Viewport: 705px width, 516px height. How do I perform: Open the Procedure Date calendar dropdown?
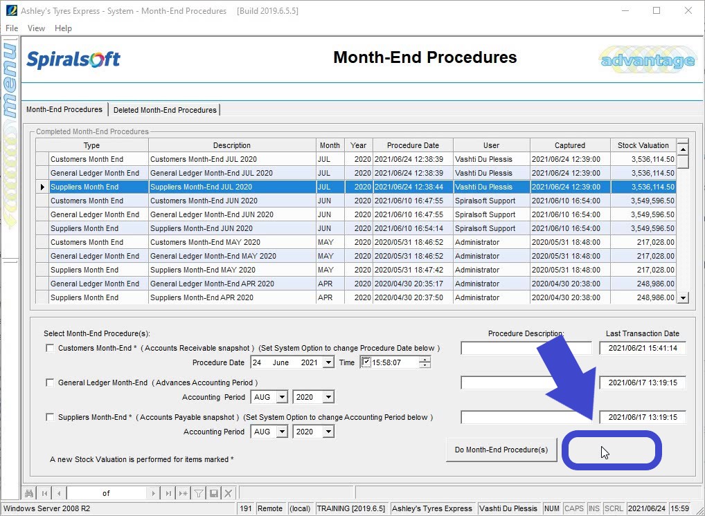(x=329, y=362)
